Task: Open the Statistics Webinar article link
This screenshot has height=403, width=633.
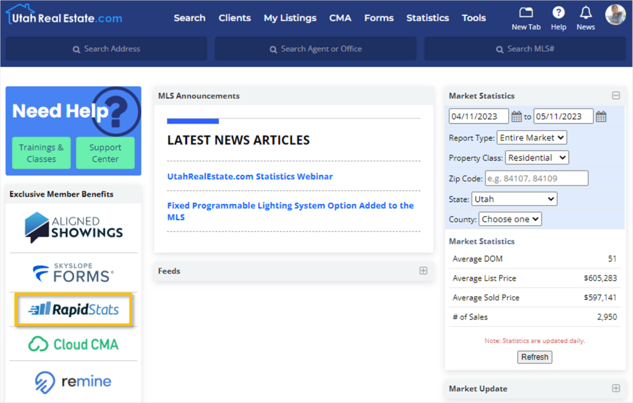Action: point(250,177)
